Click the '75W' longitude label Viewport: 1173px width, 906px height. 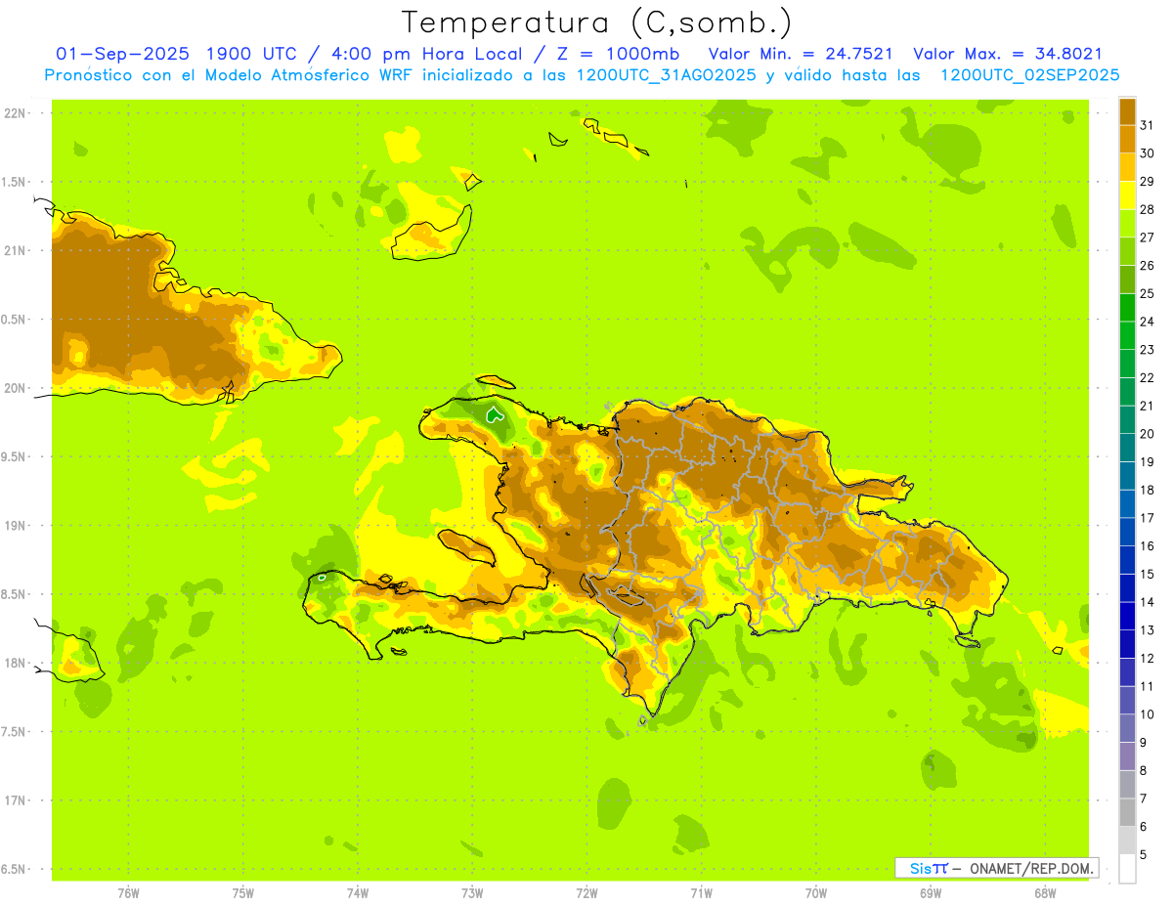point(243,893)
